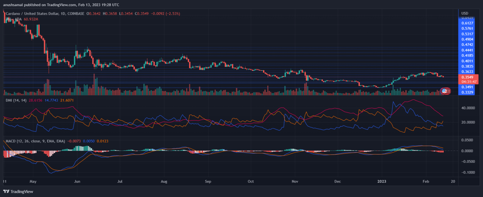
Task: Click the TradingView logo
Action: pos(18,191)
